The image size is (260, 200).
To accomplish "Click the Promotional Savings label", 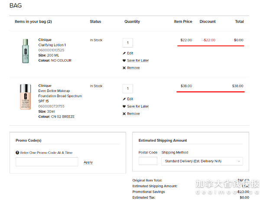I will [149, 192].
